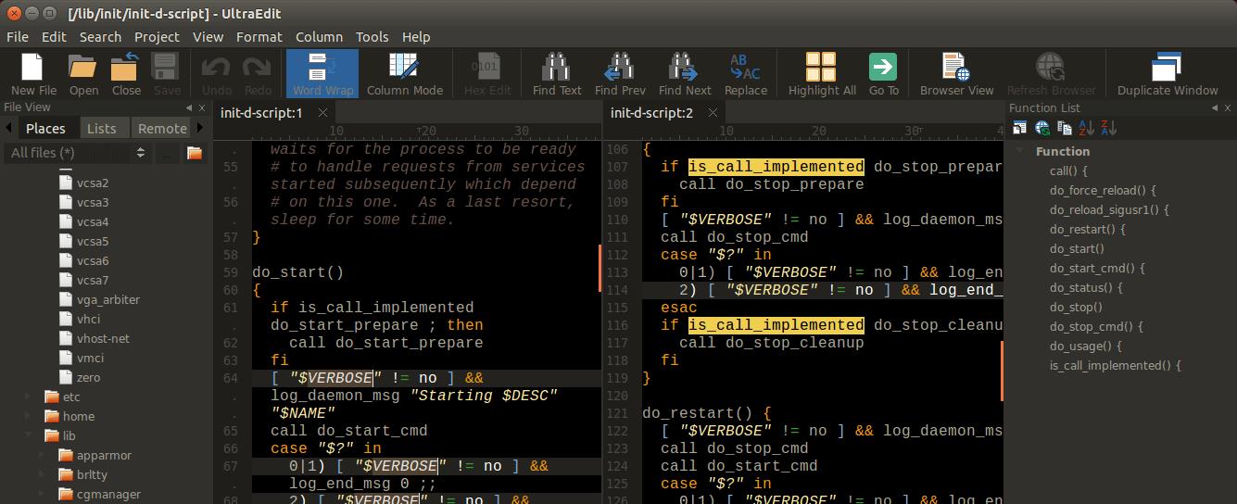Select the Places tab in File View
This screenshot has width=1237, height=504.
45,129
